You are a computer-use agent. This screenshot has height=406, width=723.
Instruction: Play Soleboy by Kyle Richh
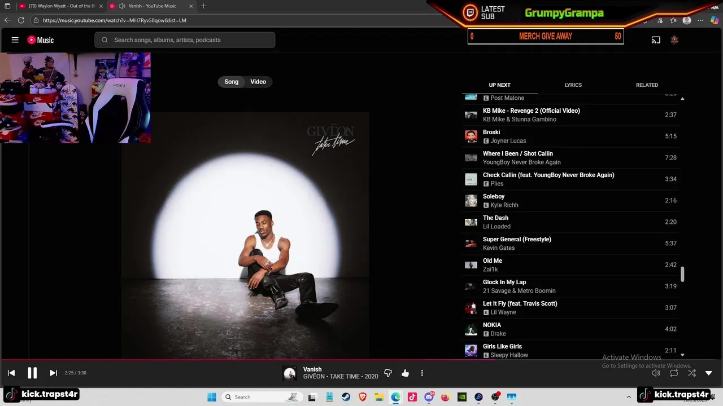[570, 201]
